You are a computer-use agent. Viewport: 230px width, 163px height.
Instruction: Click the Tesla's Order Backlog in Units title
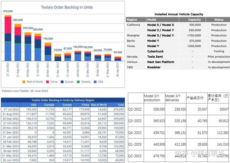(x=67, y=7)
